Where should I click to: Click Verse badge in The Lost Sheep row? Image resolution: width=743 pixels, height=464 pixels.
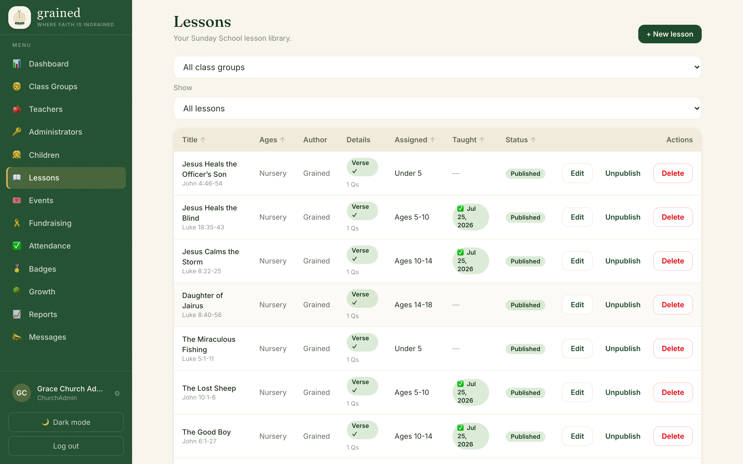click(362, 386)
